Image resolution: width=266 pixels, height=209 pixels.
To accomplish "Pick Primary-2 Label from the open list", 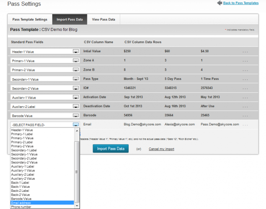I will (42, 142).
